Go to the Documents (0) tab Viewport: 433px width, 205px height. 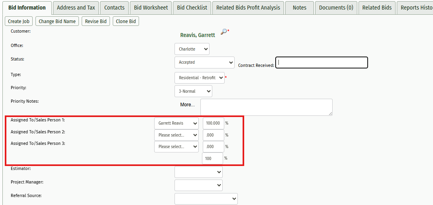(336, 8)
